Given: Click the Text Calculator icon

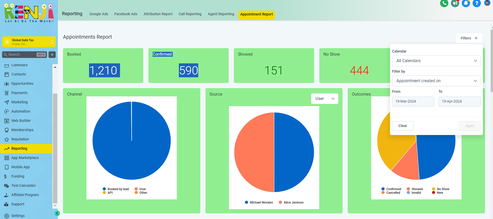Looking at the screenshot, I should point(7,186).
